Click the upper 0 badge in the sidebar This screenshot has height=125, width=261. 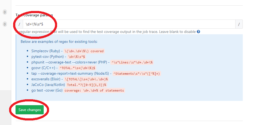point(5,12)
